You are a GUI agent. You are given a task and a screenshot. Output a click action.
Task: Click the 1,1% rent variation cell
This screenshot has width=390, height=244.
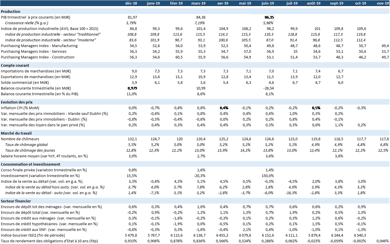[x=339, y=125]
